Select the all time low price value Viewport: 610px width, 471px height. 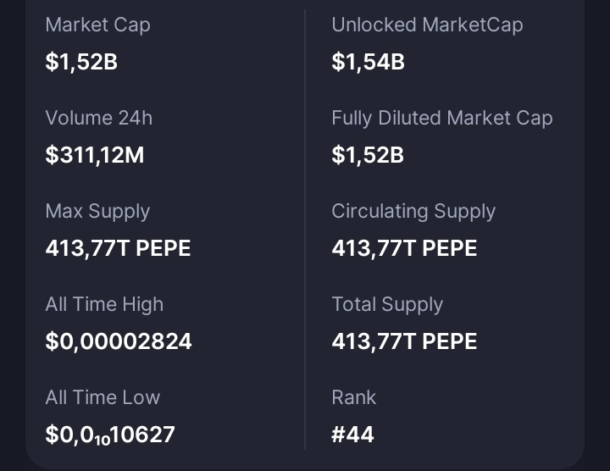pyautogui.click(x=110, y=435)
